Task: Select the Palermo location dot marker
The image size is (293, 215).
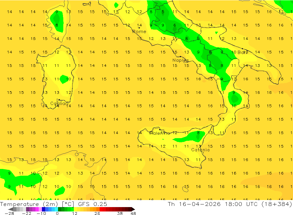Action: coord(160,129)
